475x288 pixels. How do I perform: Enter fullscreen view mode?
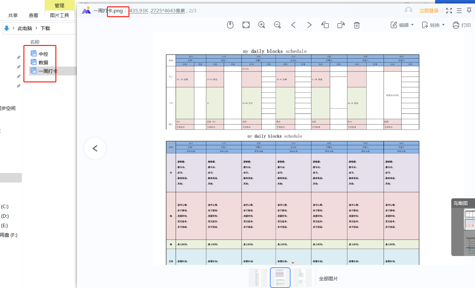[449, 10]
